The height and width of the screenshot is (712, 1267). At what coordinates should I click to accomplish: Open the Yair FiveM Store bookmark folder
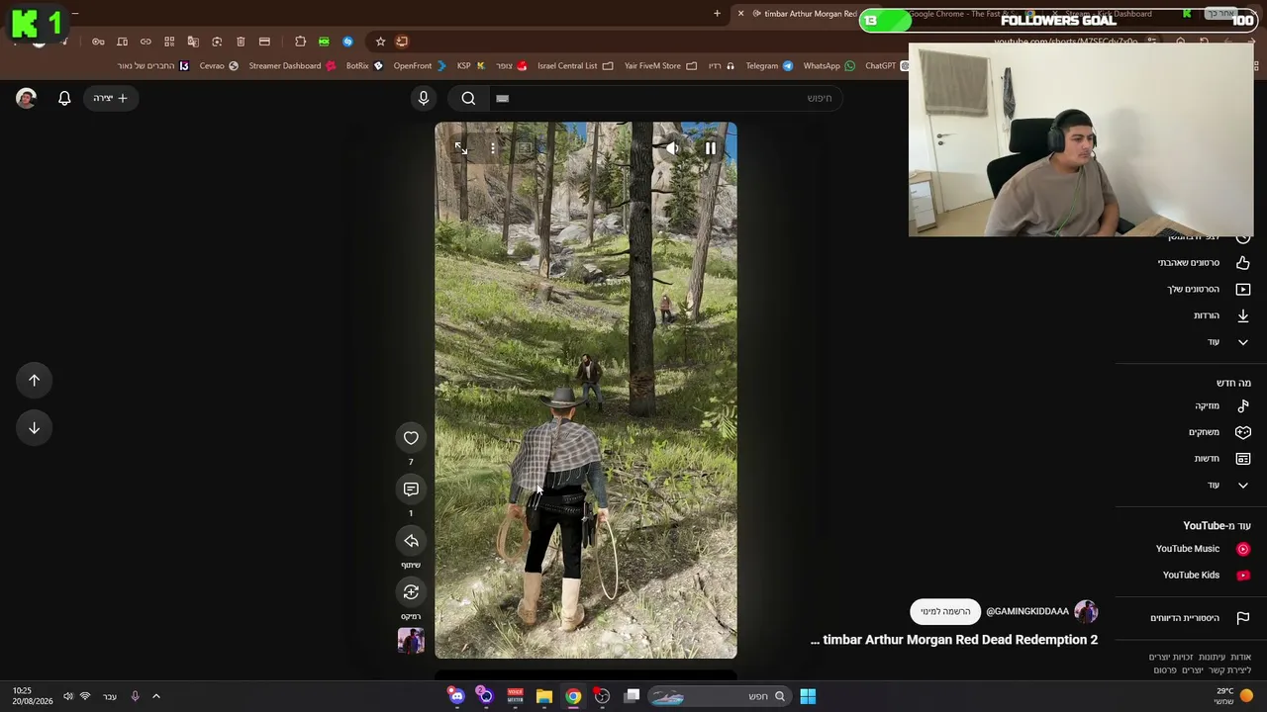(660, 66)
